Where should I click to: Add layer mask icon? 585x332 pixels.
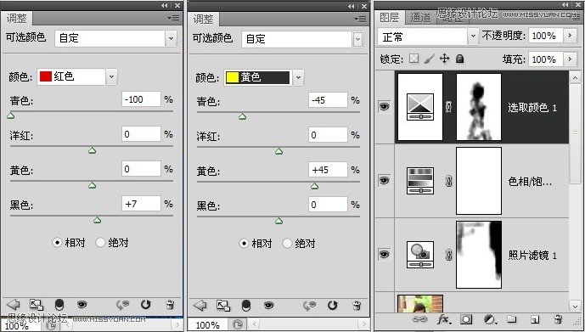tap(466, 319)
